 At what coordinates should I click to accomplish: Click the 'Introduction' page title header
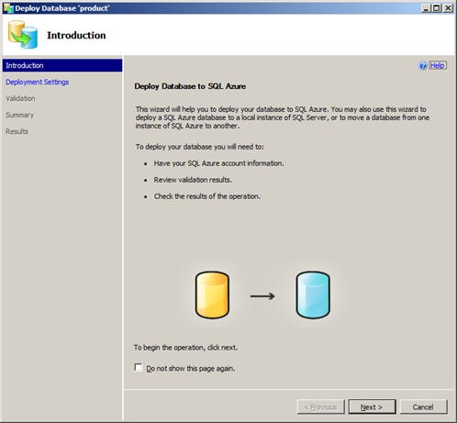(x=76, y=35)
